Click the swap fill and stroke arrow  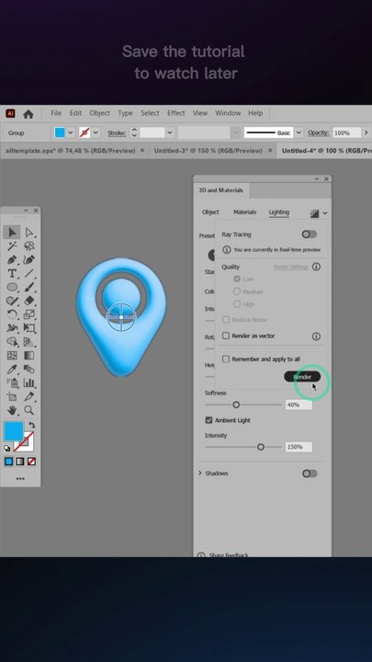point(31,425)
